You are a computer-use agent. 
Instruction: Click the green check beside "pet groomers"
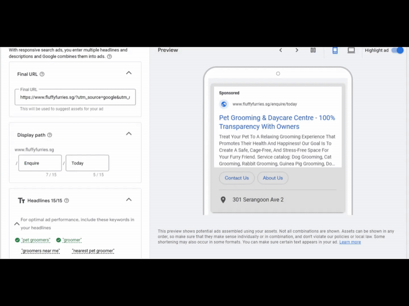17,240
